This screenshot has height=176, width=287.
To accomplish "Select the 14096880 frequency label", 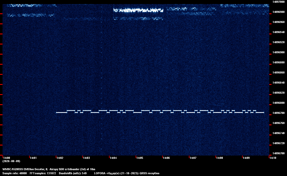I will pos(279,63).
